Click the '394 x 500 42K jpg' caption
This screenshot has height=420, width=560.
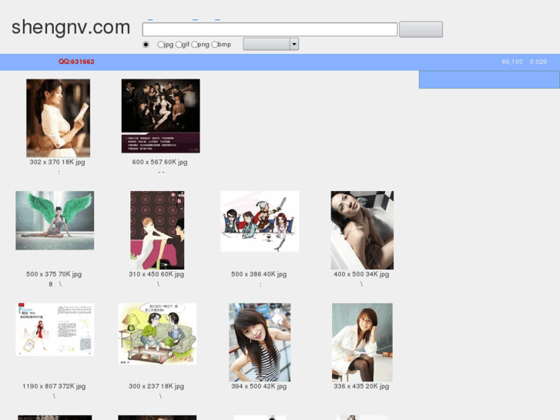pyautogui.click(x=259, y=386)
